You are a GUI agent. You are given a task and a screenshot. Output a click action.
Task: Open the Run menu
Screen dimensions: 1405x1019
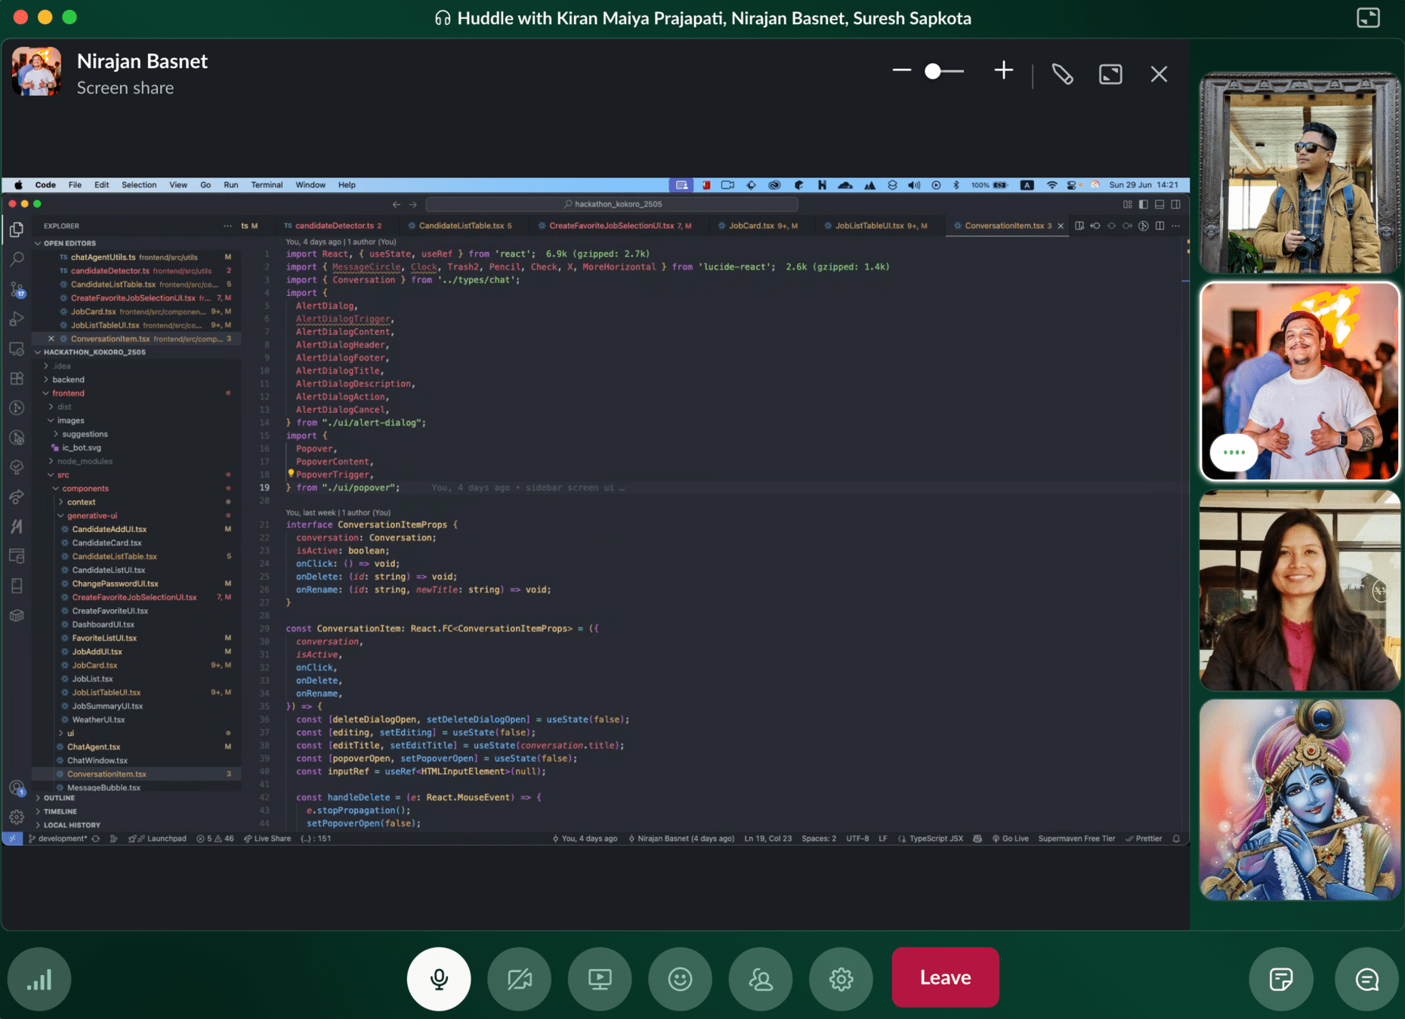pyautogui.click(x=230, y=185)
